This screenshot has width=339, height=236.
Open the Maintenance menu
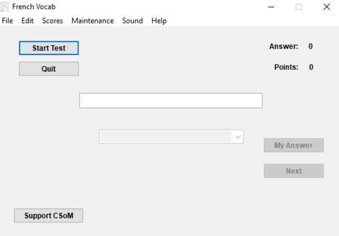coord(92,21)
